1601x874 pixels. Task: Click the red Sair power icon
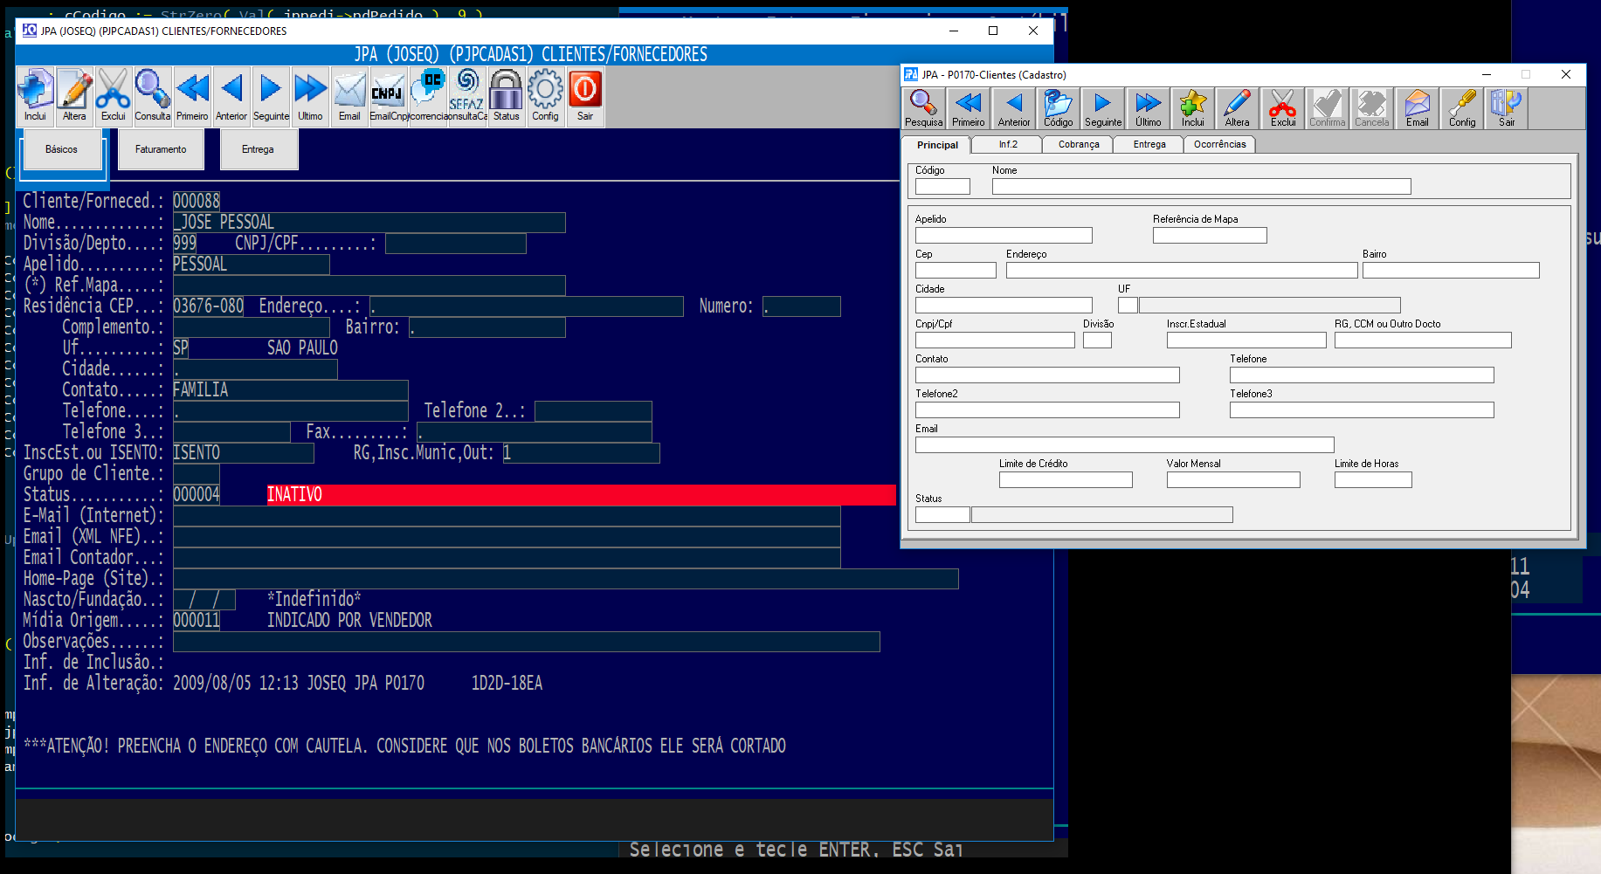coord(584,96)
